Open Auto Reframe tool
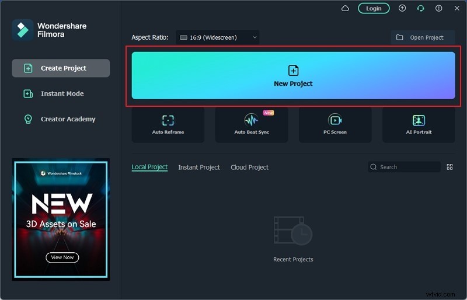This screenshot has height=300, width=467. [x=168, y=124]
